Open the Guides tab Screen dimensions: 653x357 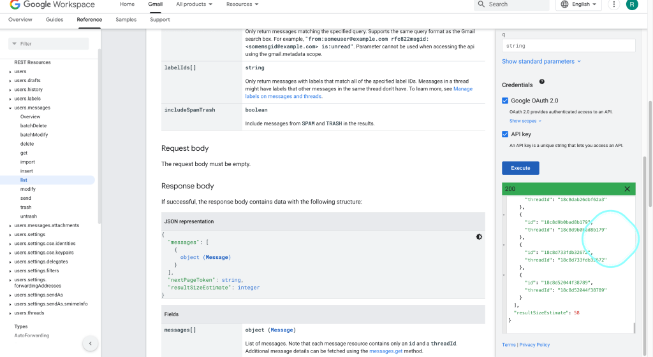(x=55, y=20)
